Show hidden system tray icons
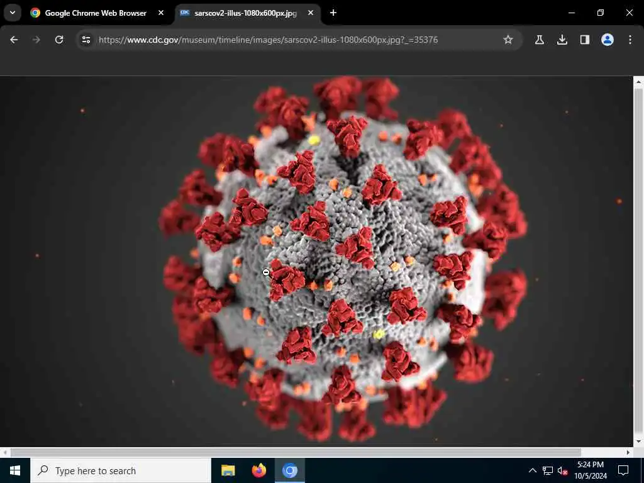Image resolution: width=644 pixels, height=483 pixels. coord(532,470)
